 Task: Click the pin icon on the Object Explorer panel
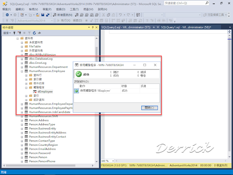coord(92,27)
